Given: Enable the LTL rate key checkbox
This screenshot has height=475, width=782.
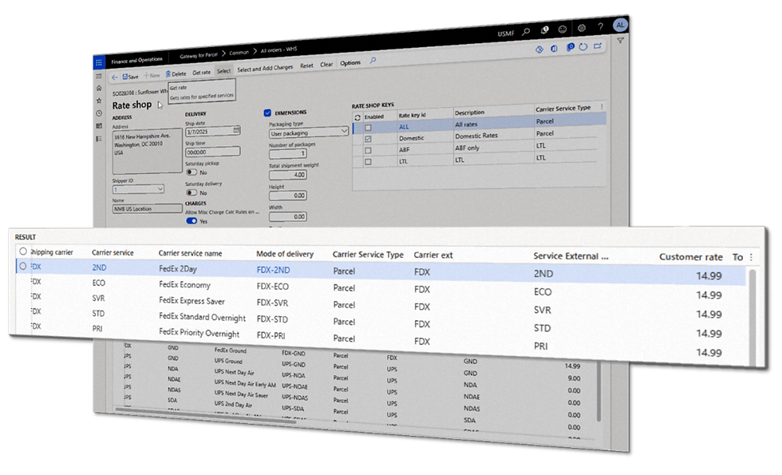Looking at the screenshot, I should pyautogui.click(x=368, y=161).
